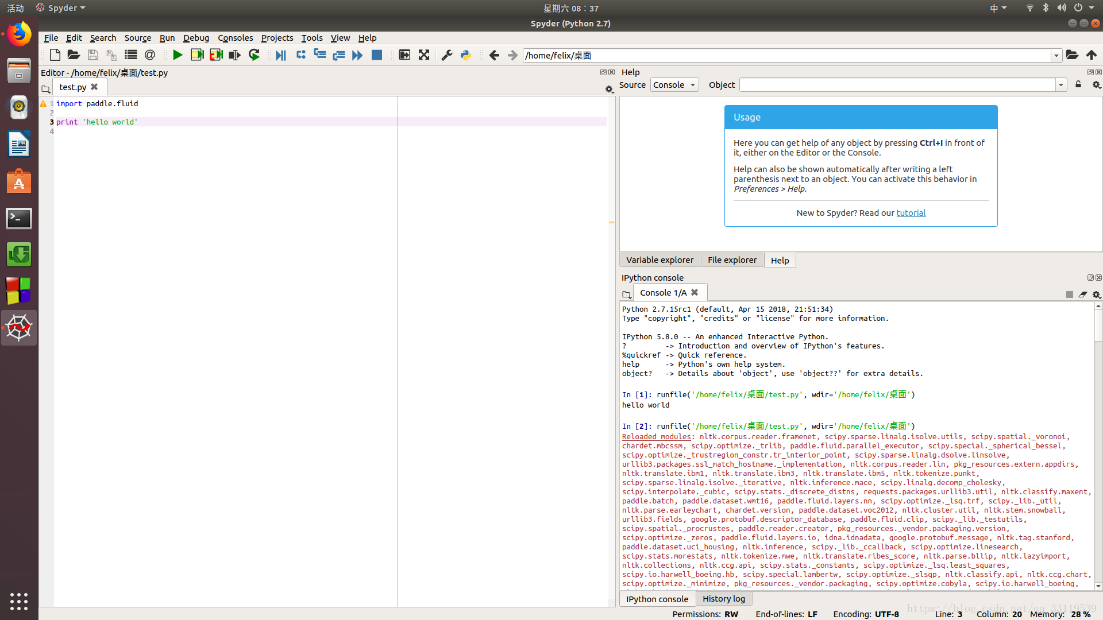This screenshot has height=620, width=1103.
Task: Open the Source menu
Action: point(138,38)
